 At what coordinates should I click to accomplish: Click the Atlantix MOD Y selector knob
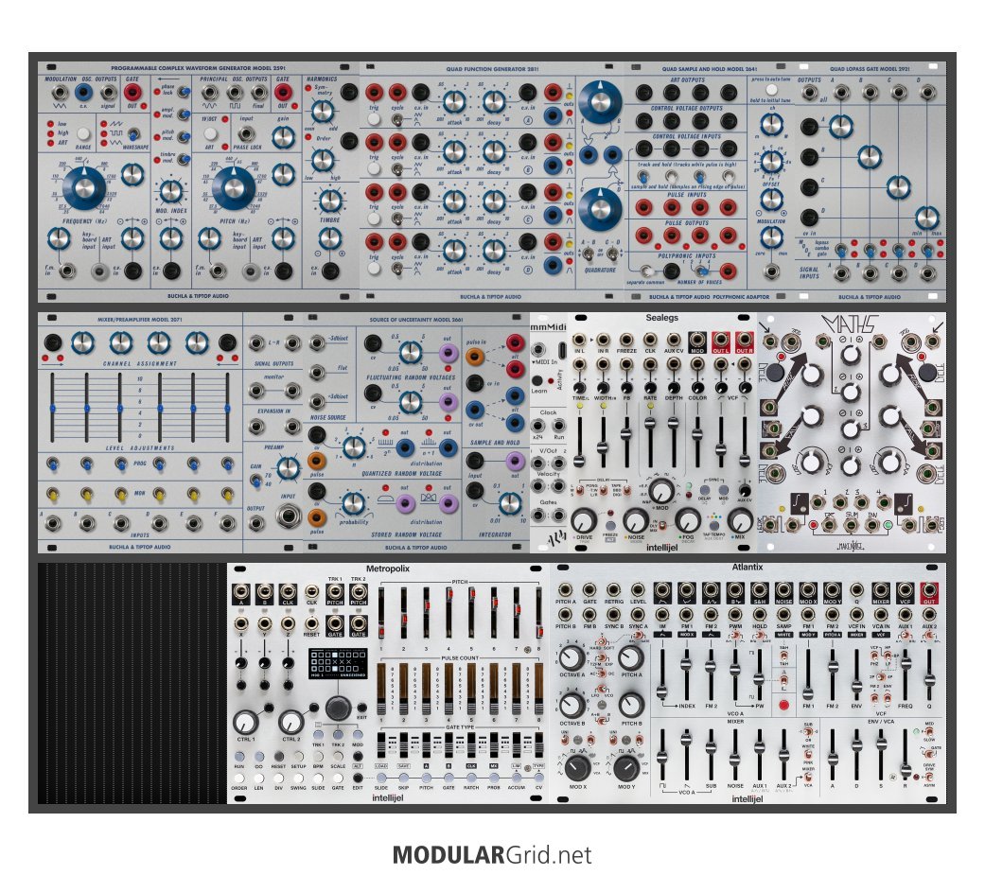(626, 768)
